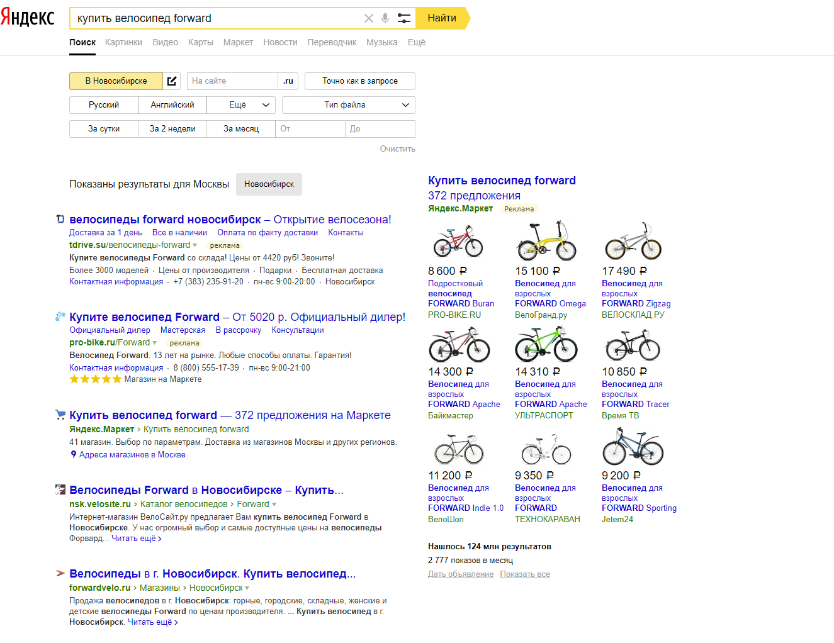Open the 'Ещё' services tab menu
Viewport: 834px width, 643px height.
click(x=417, y=42)
